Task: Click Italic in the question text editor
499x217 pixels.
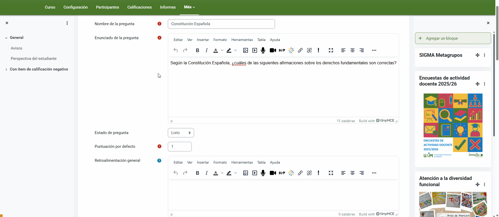Action: point(207,50)
